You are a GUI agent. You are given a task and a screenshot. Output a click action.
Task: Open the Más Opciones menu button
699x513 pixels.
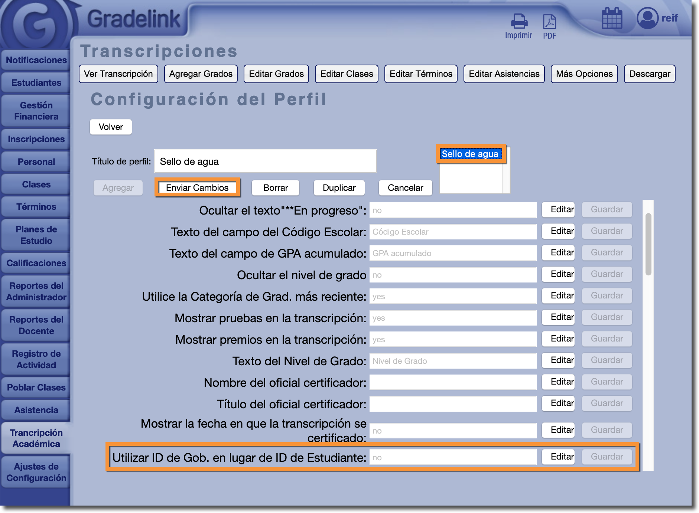coord(584,74)
